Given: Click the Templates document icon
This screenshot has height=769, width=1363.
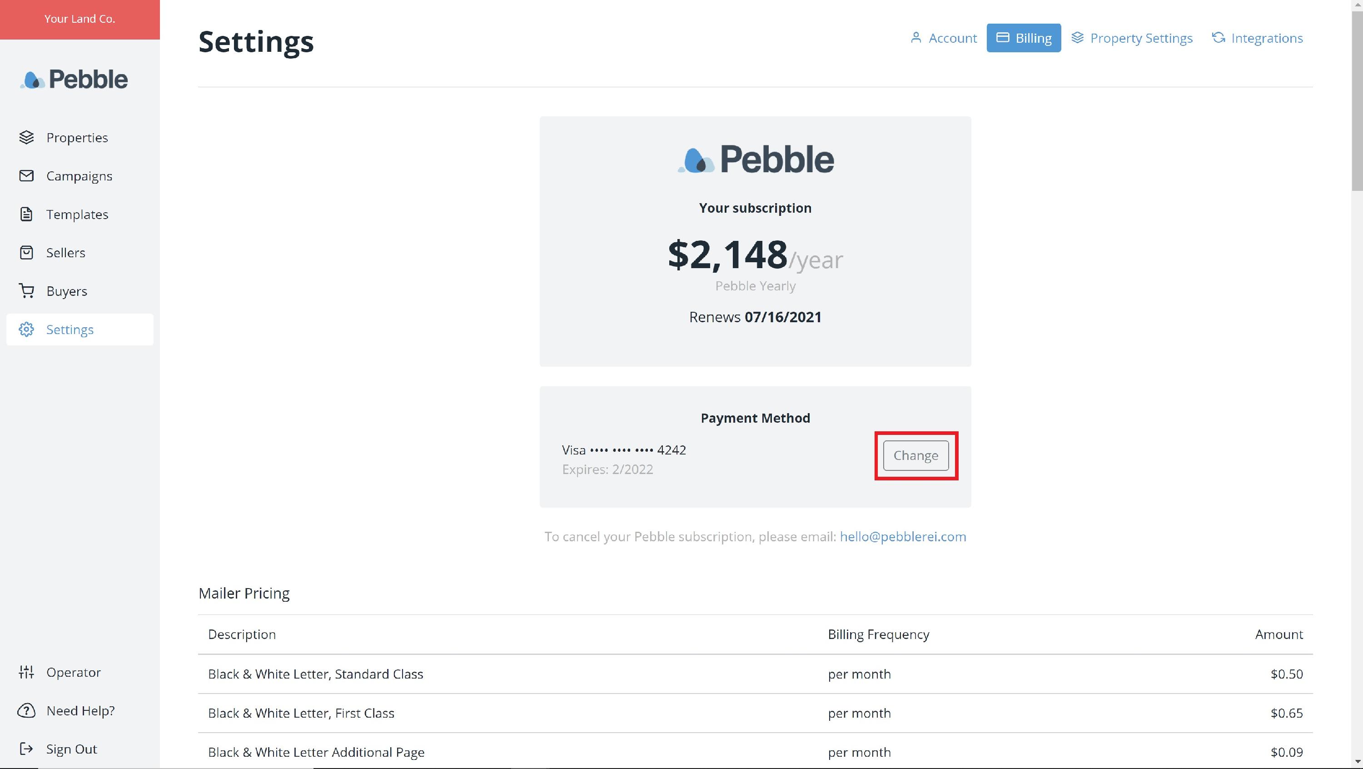Looking at the screenshot, I should [x=26, y=215].
